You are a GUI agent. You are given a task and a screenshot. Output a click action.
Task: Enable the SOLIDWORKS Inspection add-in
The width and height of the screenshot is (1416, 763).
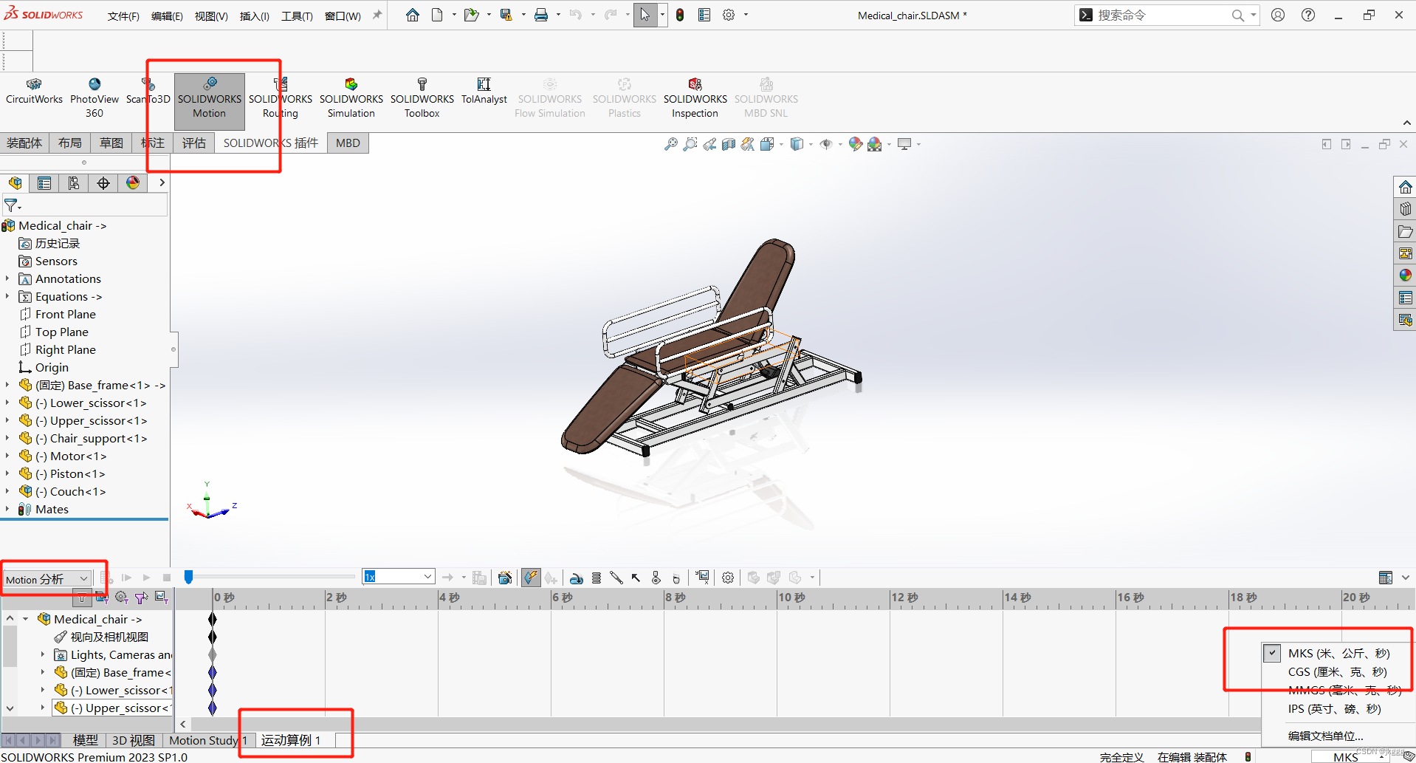pyautogui.click(x=695, y=100)
